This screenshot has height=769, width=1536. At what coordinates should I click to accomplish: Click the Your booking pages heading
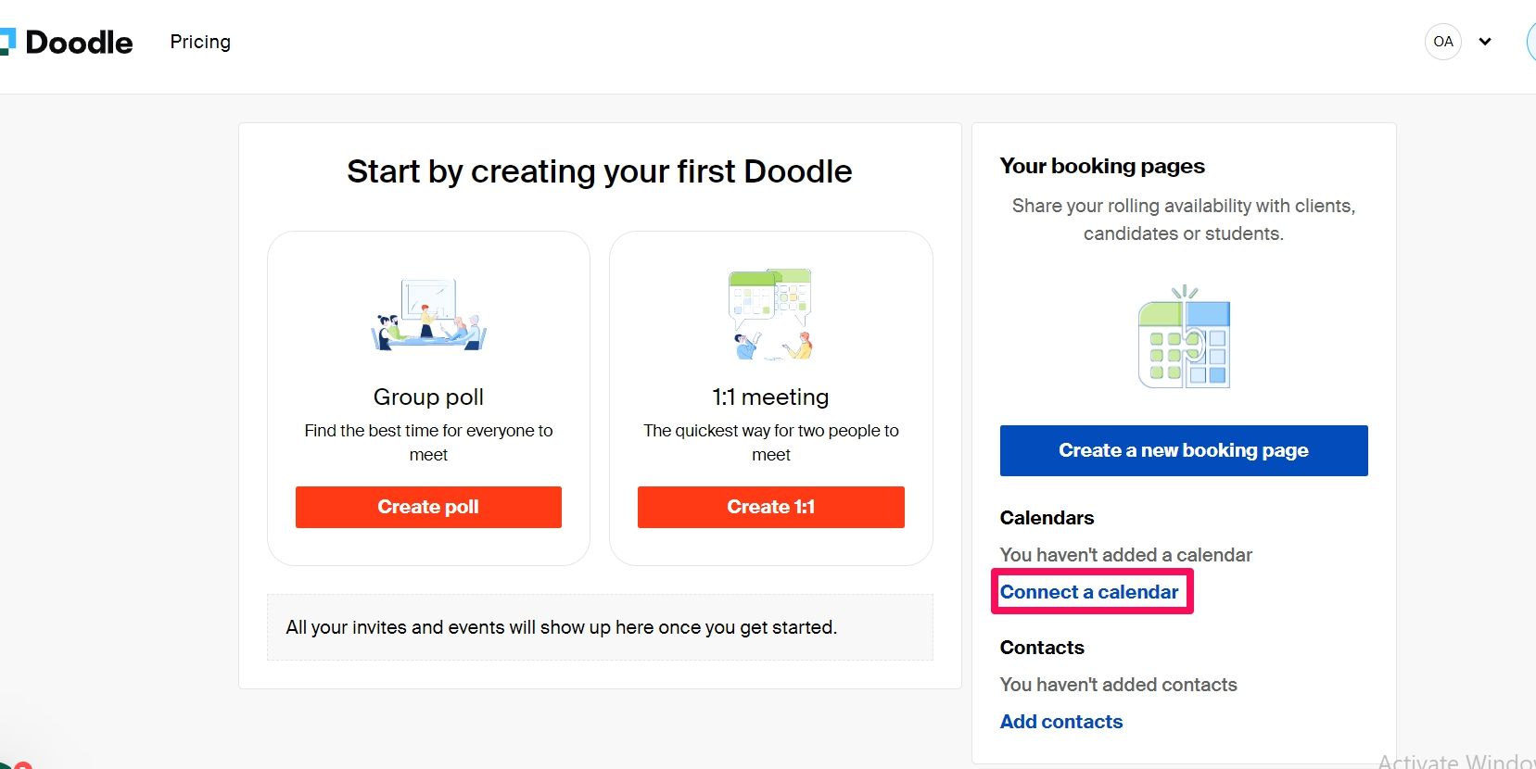(1101, 166)
